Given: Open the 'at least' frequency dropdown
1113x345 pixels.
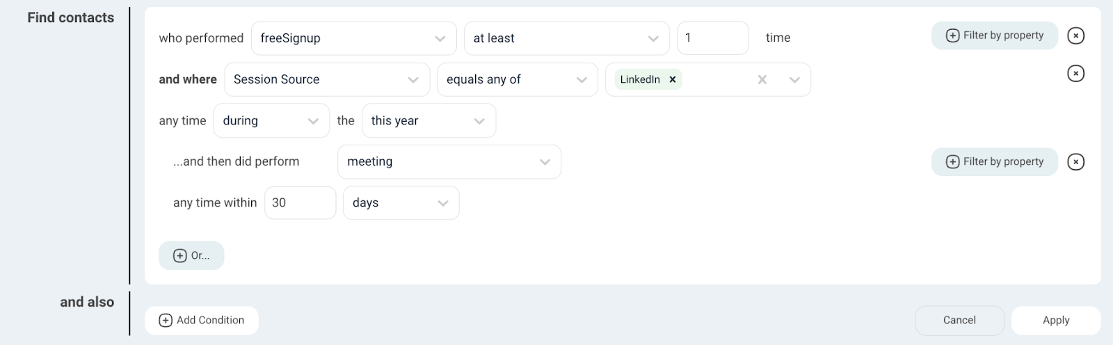Looking at the screenshot, I should click(566, 38).
